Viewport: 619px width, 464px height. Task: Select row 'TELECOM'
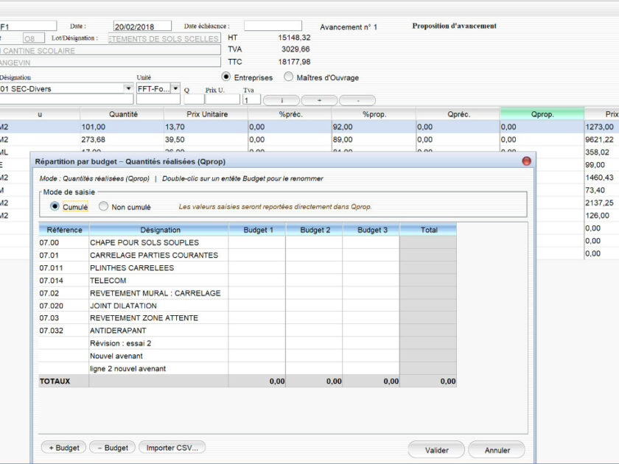248,280
